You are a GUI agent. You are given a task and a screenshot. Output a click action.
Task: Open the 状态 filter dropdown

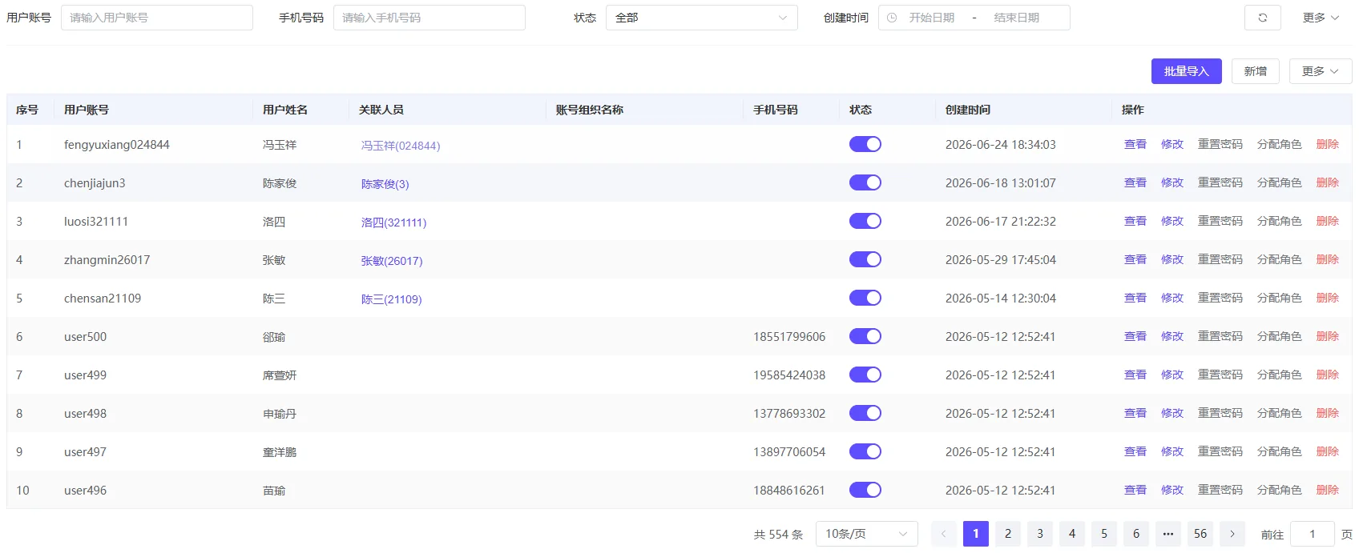[x=702, y=18]
